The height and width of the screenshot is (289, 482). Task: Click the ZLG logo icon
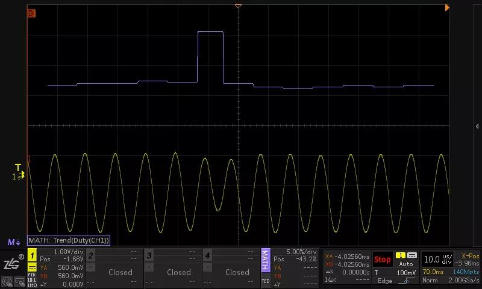pos(12,263)
